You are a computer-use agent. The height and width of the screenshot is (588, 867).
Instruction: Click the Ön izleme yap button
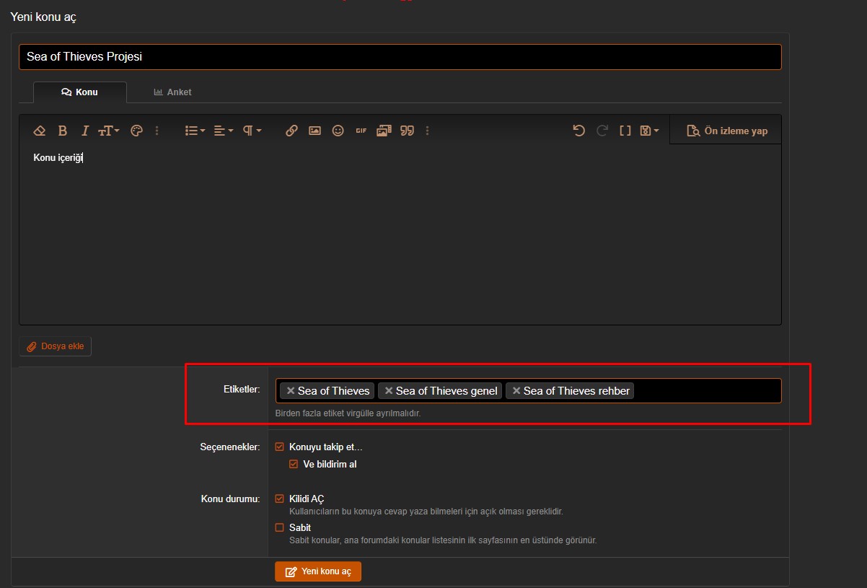[726, 131]
